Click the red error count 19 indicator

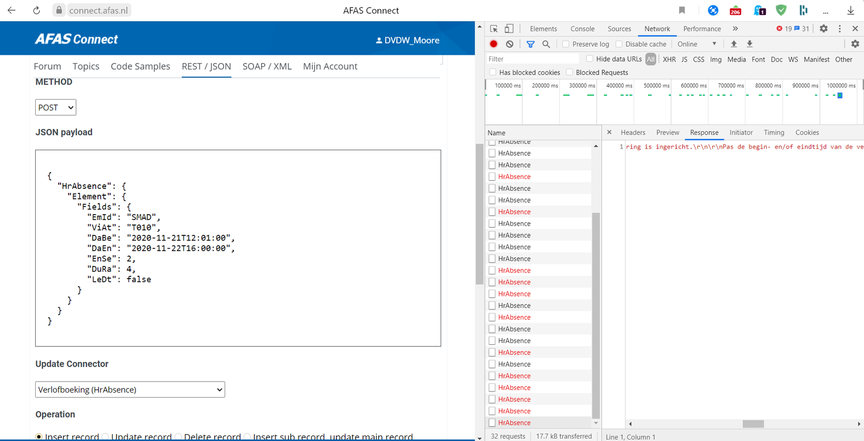784,29
